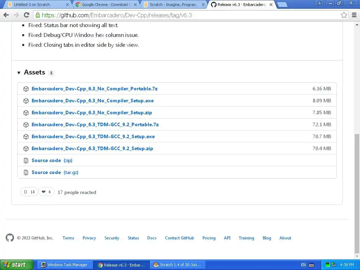
Task: Click the heart reaction with 6
Action: point(46,192)
